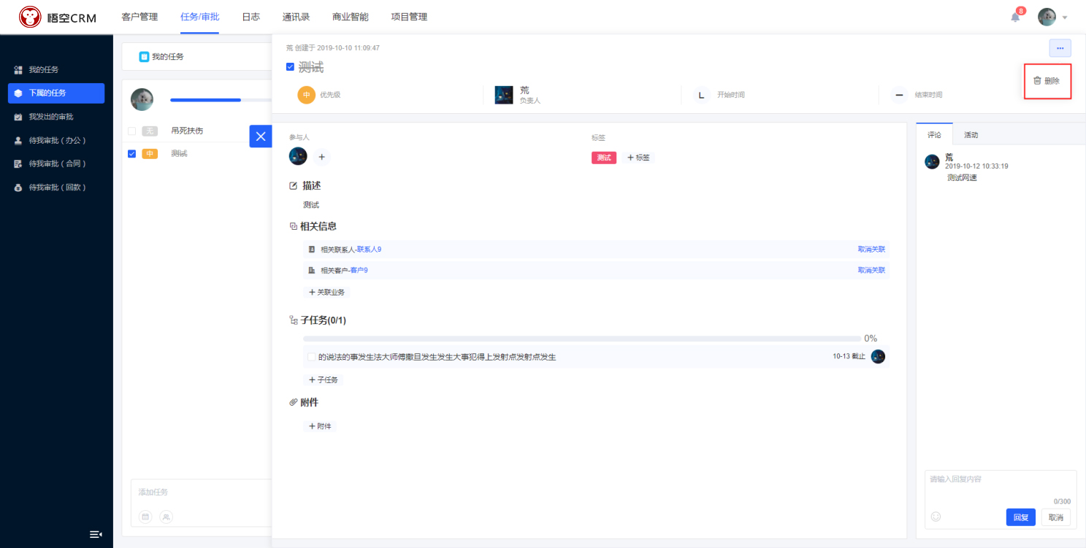Tick the subtask checkbox in 子任务 section
This screenshot has height=548, width=1086.
[x=312, y=357]
